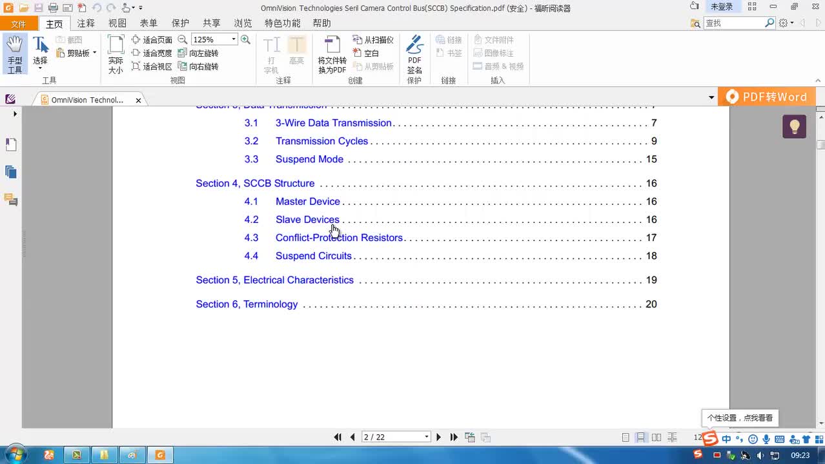
Task: Switch to the 共享 (Share) ribbon tab
Action: 211,23
